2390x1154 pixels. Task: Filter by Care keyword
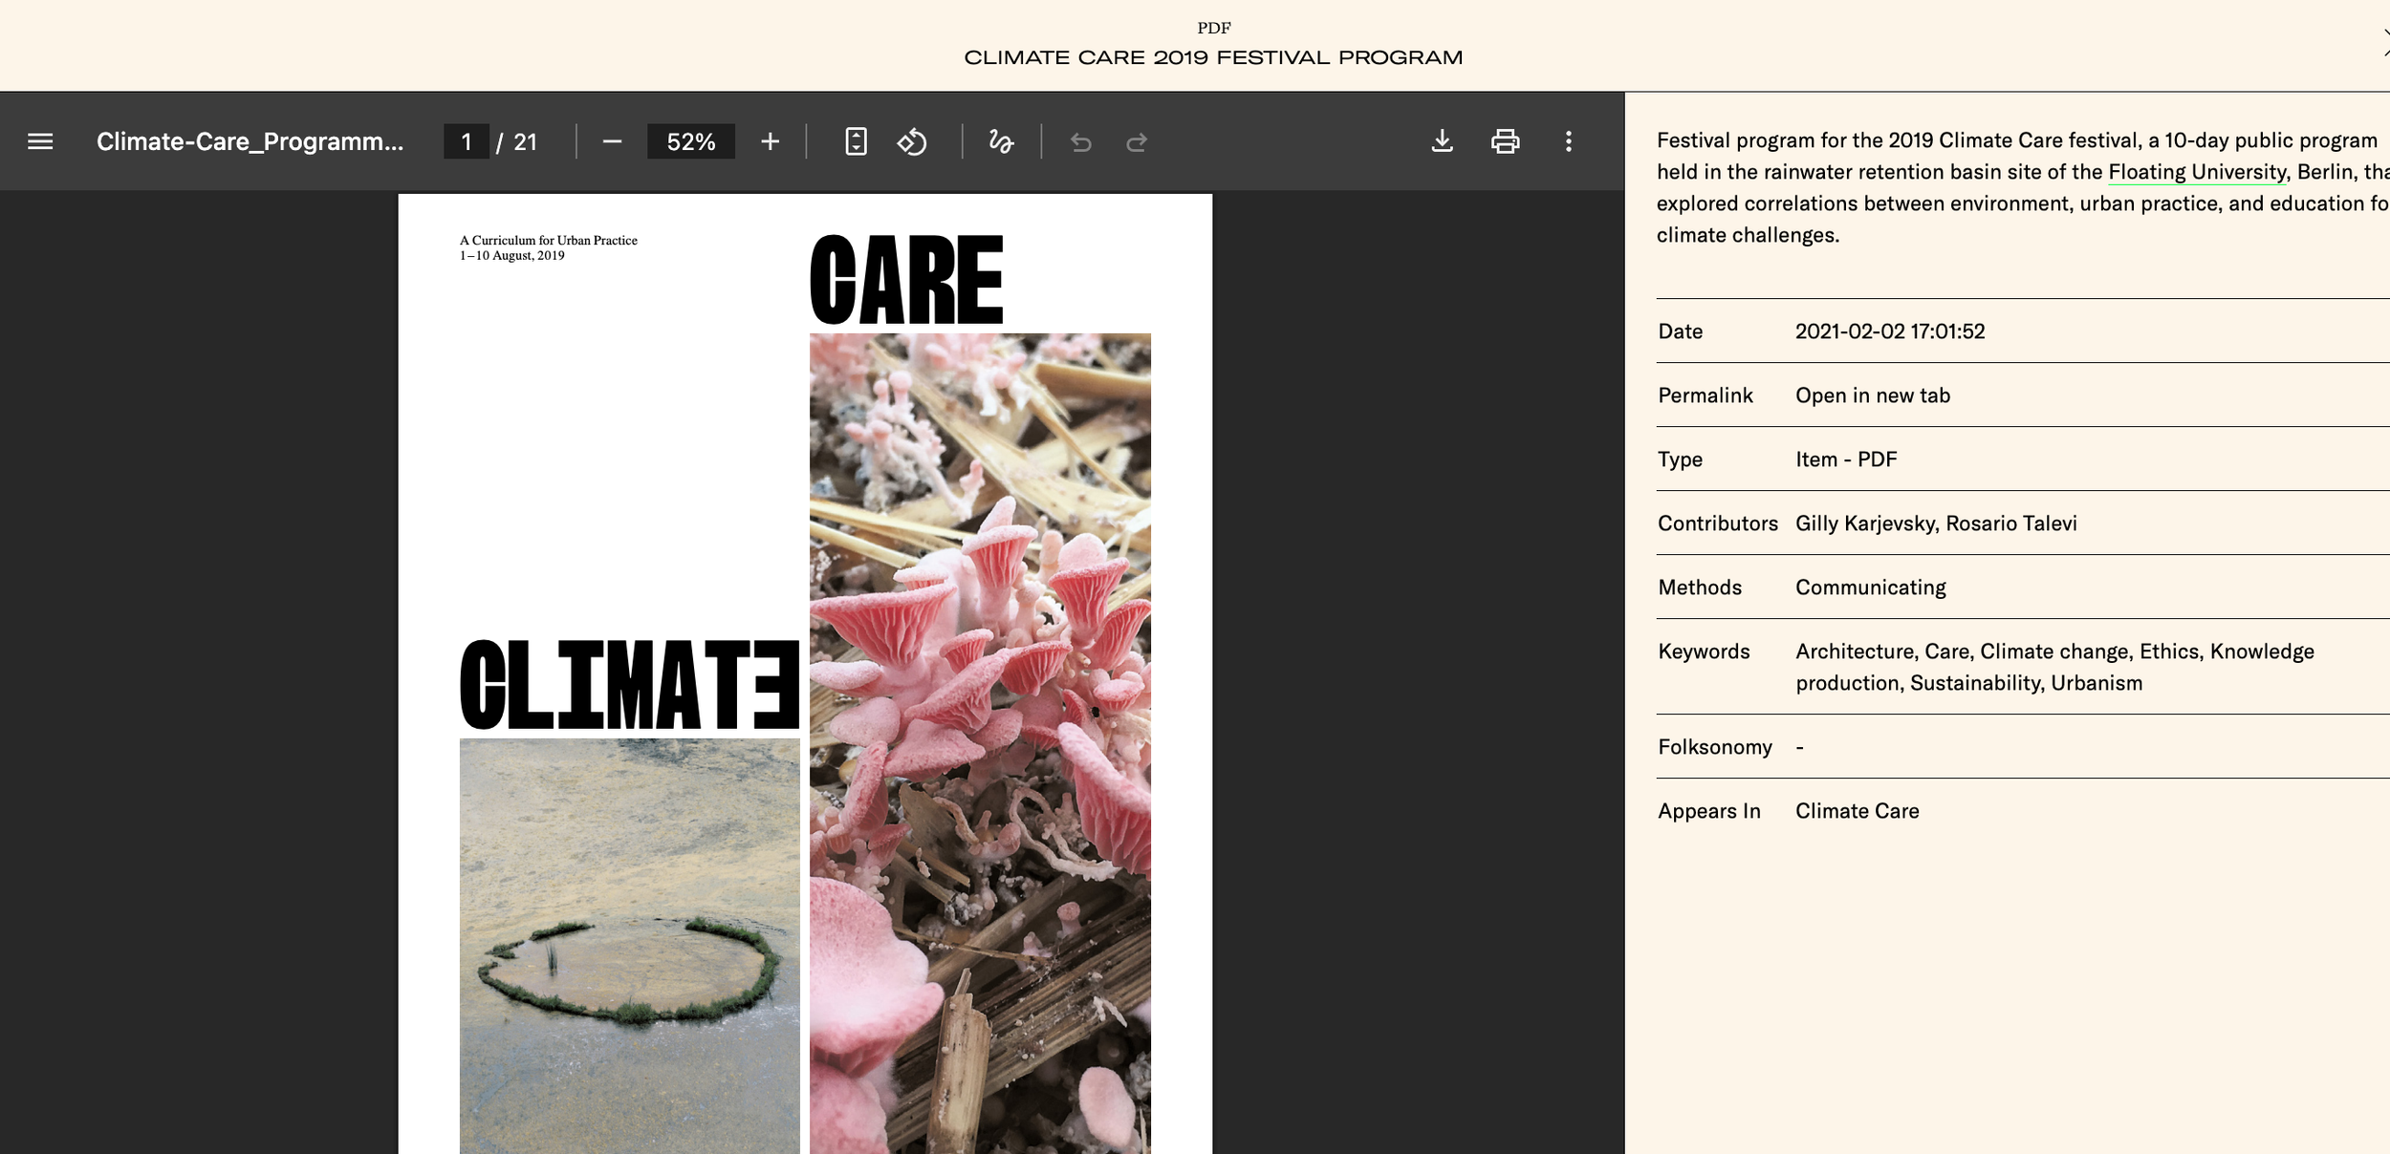(1947, 652)
